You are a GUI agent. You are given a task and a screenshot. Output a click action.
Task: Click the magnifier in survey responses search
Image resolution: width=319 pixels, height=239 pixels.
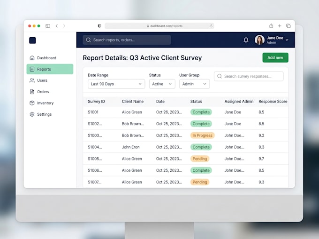[x=220, y=76]
